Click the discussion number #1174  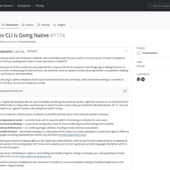pos(58,36)
